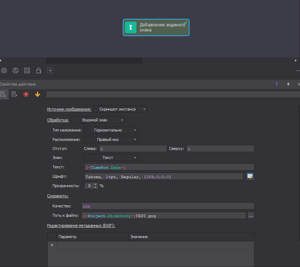Expand the Обработка Водяной знак dropdown
Viewport: 300px width, 267px height.
coord(98,120)
